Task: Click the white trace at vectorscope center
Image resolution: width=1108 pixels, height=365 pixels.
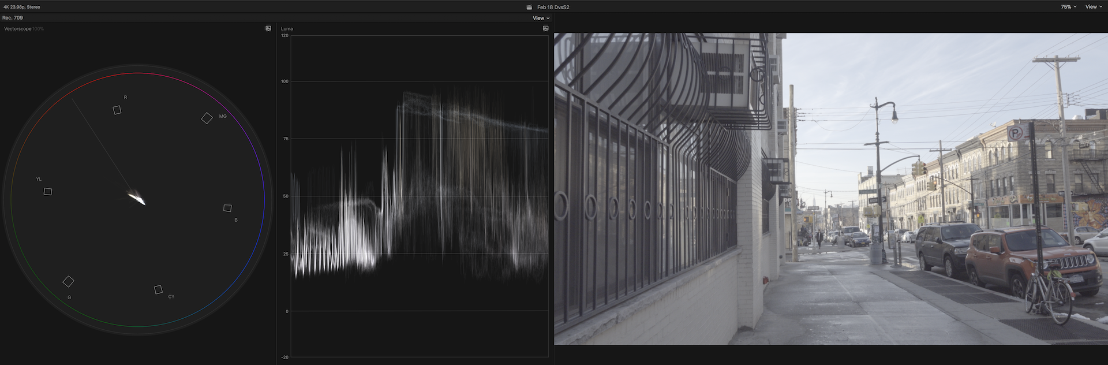Action: coord(137,199)
